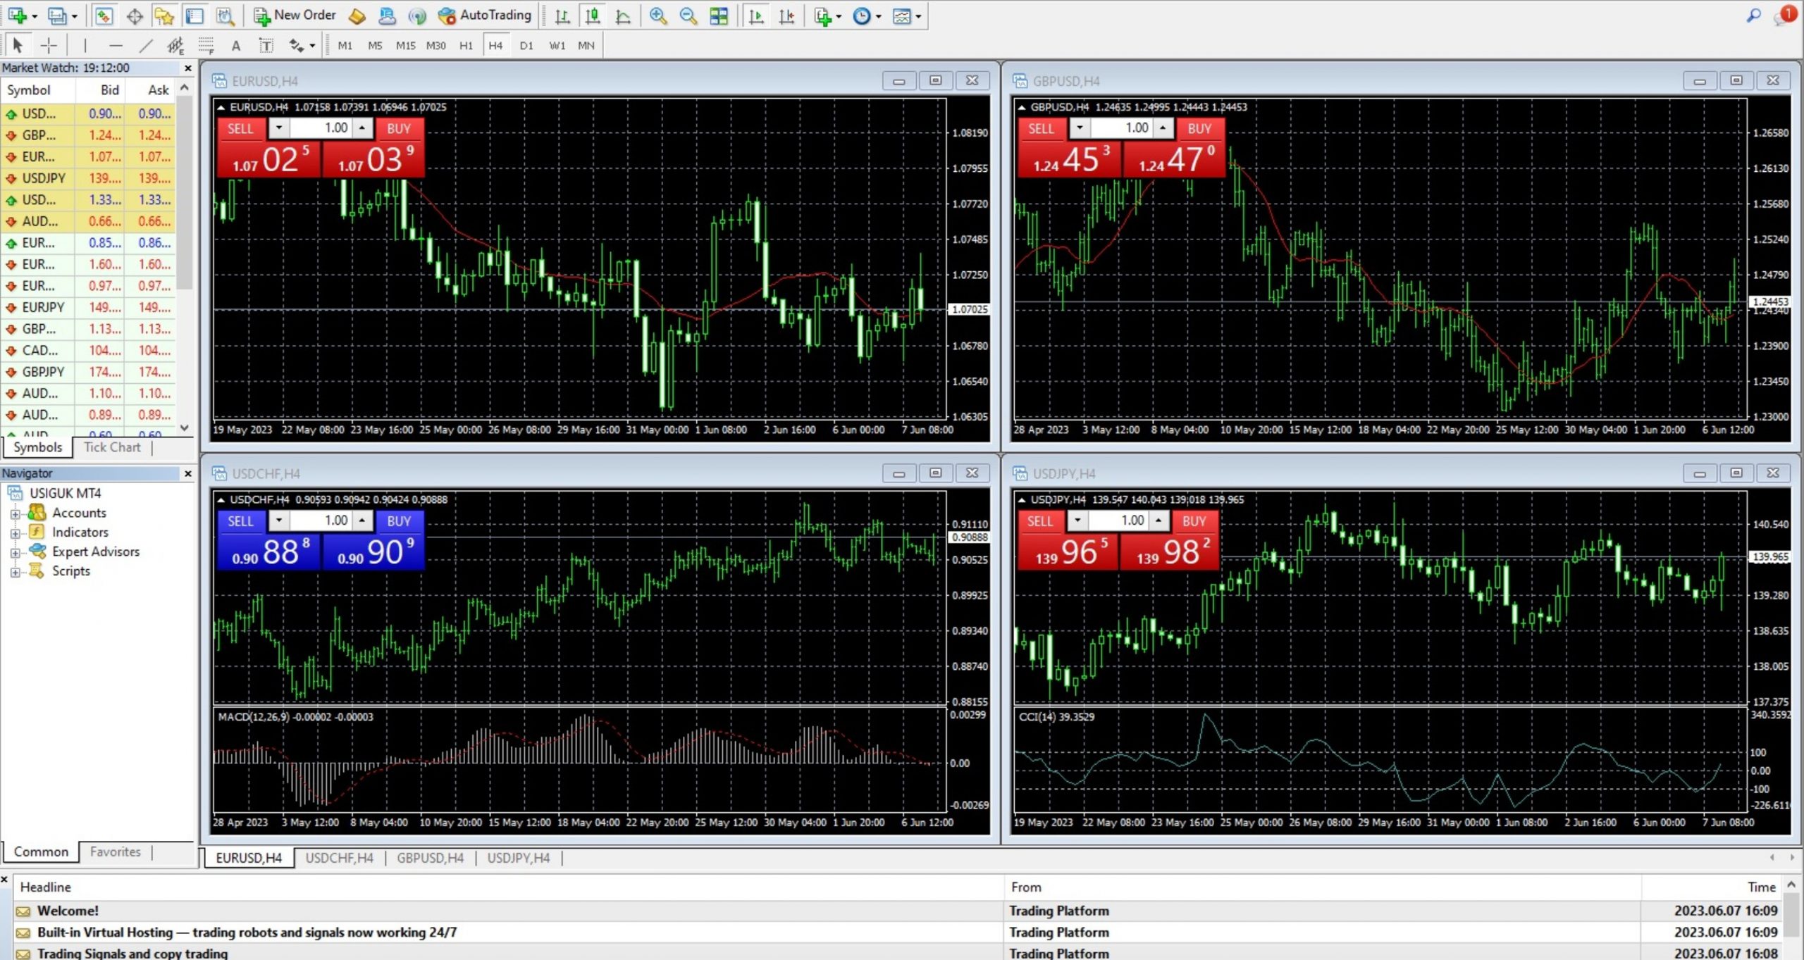Decrease volume on the EURUSD one-click panel

pyautogui.click(x=279, y=127)
